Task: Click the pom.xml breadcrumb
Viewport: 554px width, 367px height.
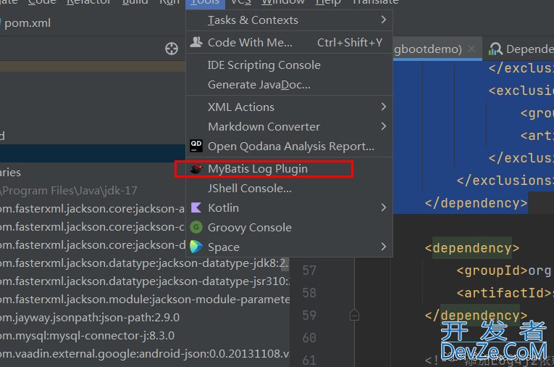Action: pyautogui.click(x=28, y=23)
